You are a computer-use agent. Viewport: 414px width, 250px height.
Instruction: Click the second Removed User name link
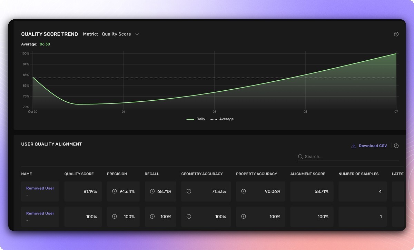pos(40,213)
